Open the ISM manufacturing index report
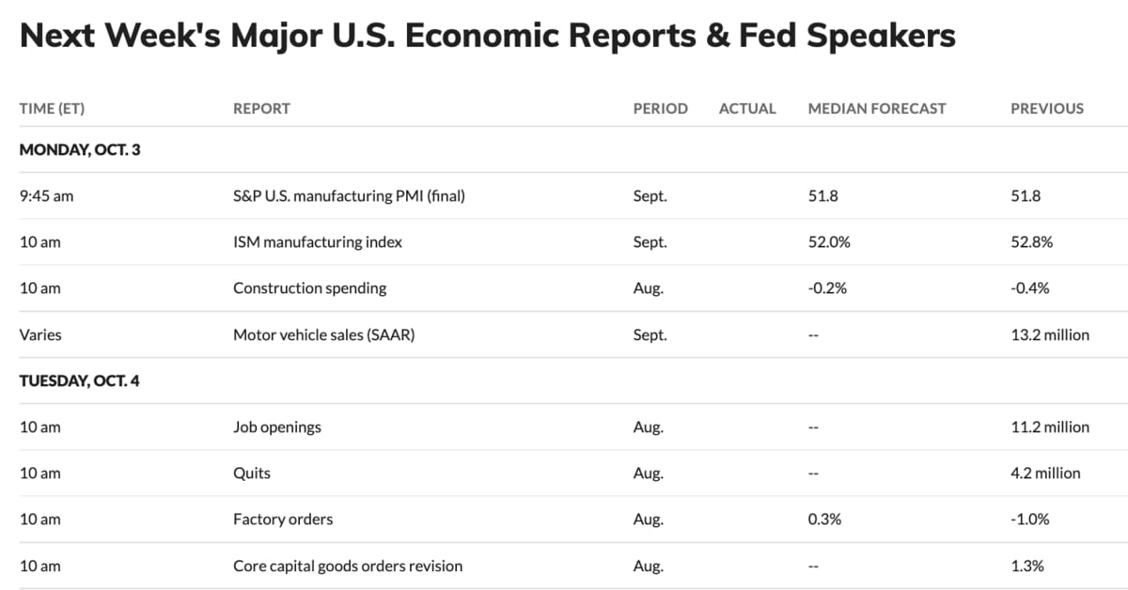The width and height of the screenshot is (1128, 590). 317,242
